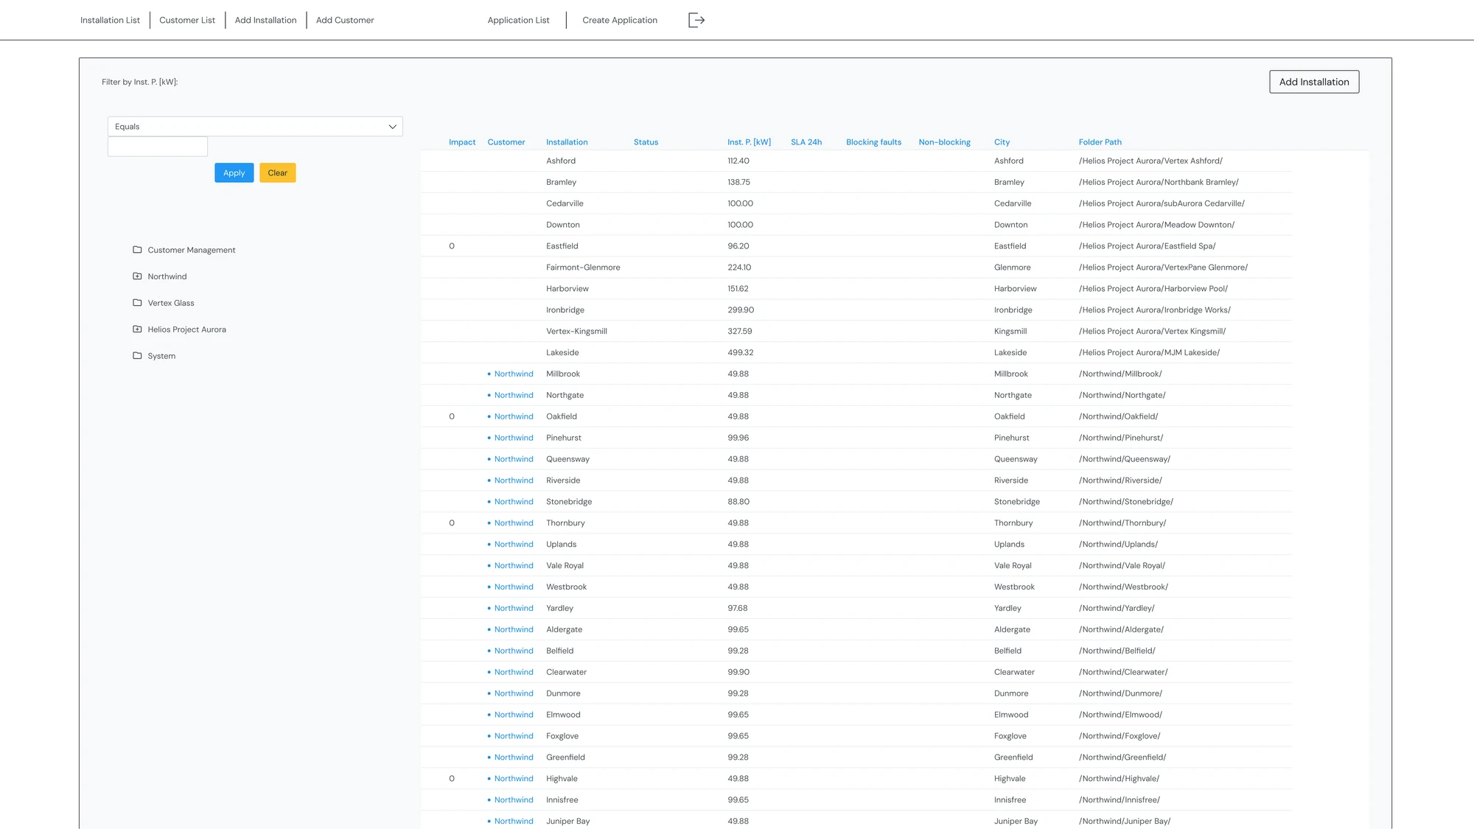Sort by Blocking faults column header
The height and width of the screenshot is (829, 1474).
(x=873, y=142)
